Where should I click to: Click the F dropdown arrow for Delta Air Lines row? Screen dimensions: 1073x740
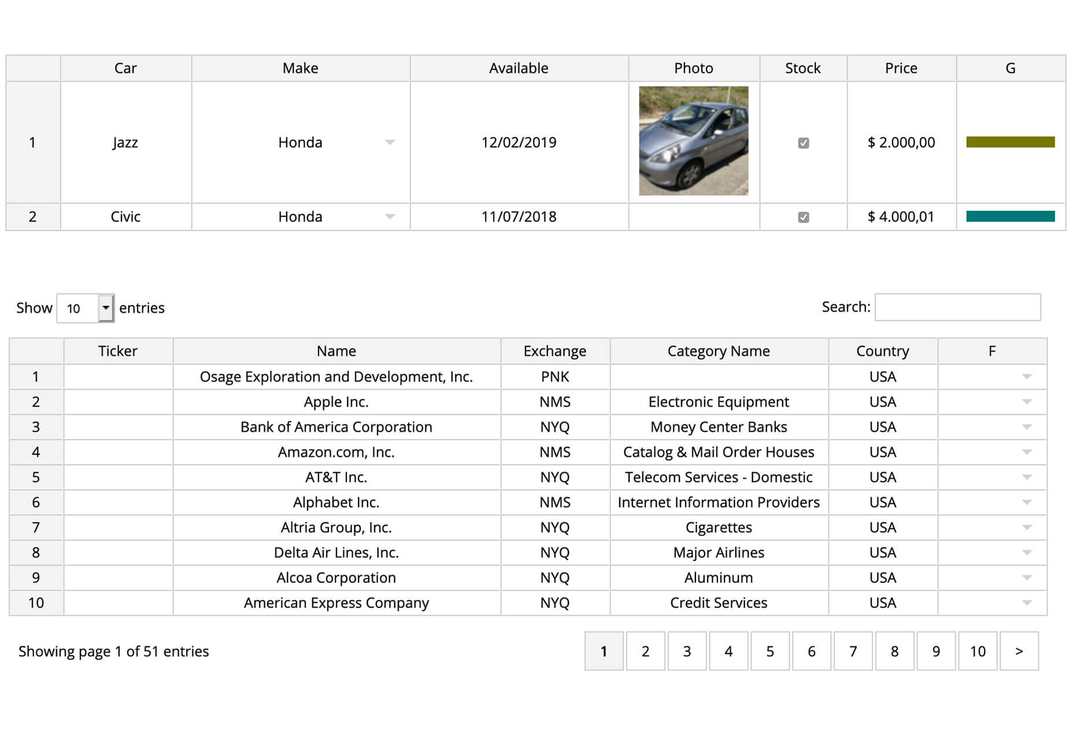pos(1027,553)
